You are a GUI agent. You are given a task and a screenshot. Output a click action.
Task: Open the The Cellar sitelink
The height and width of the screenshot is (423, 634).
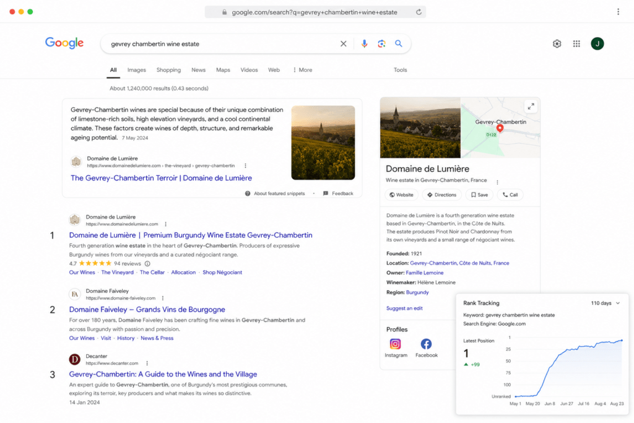click(x=152, y=273)
